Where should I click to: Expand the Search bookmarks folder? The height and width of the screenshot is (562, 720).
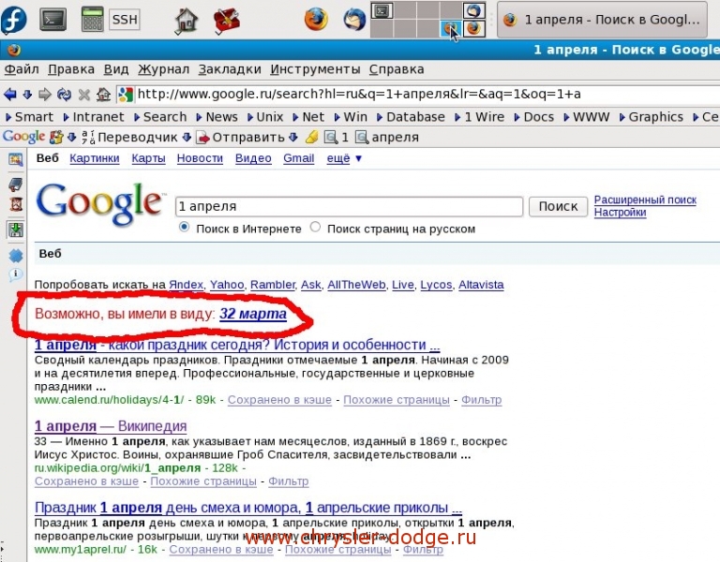pos(160,117)
